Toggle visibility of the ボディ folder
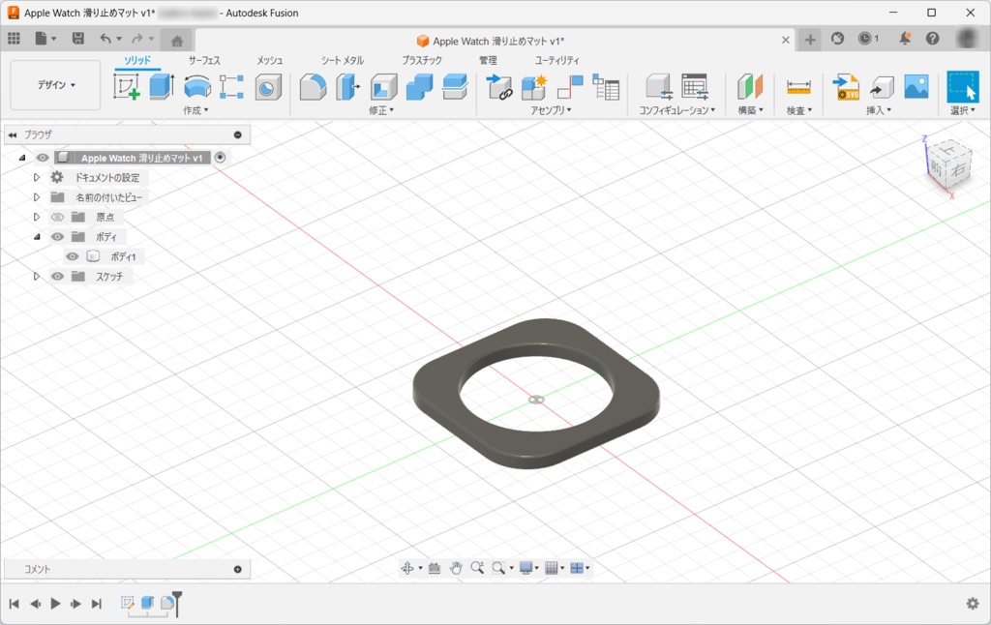Image resolution: width=991 pixels, height=625 pixels. coord(56,236)
